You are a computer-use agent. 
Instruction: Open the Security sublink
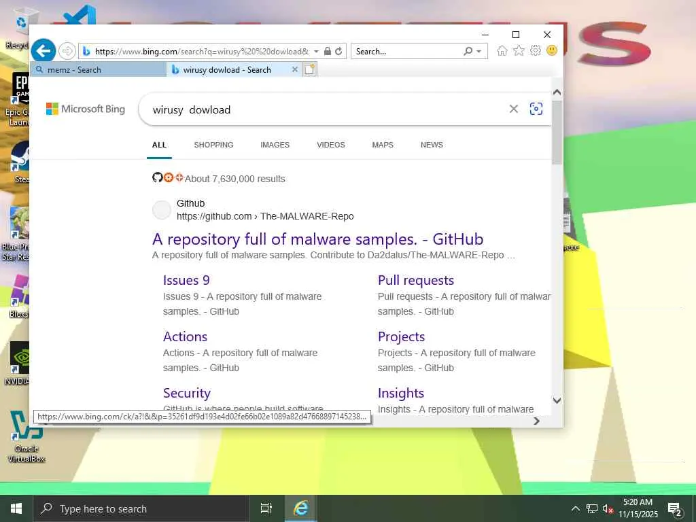pos(186,393)
